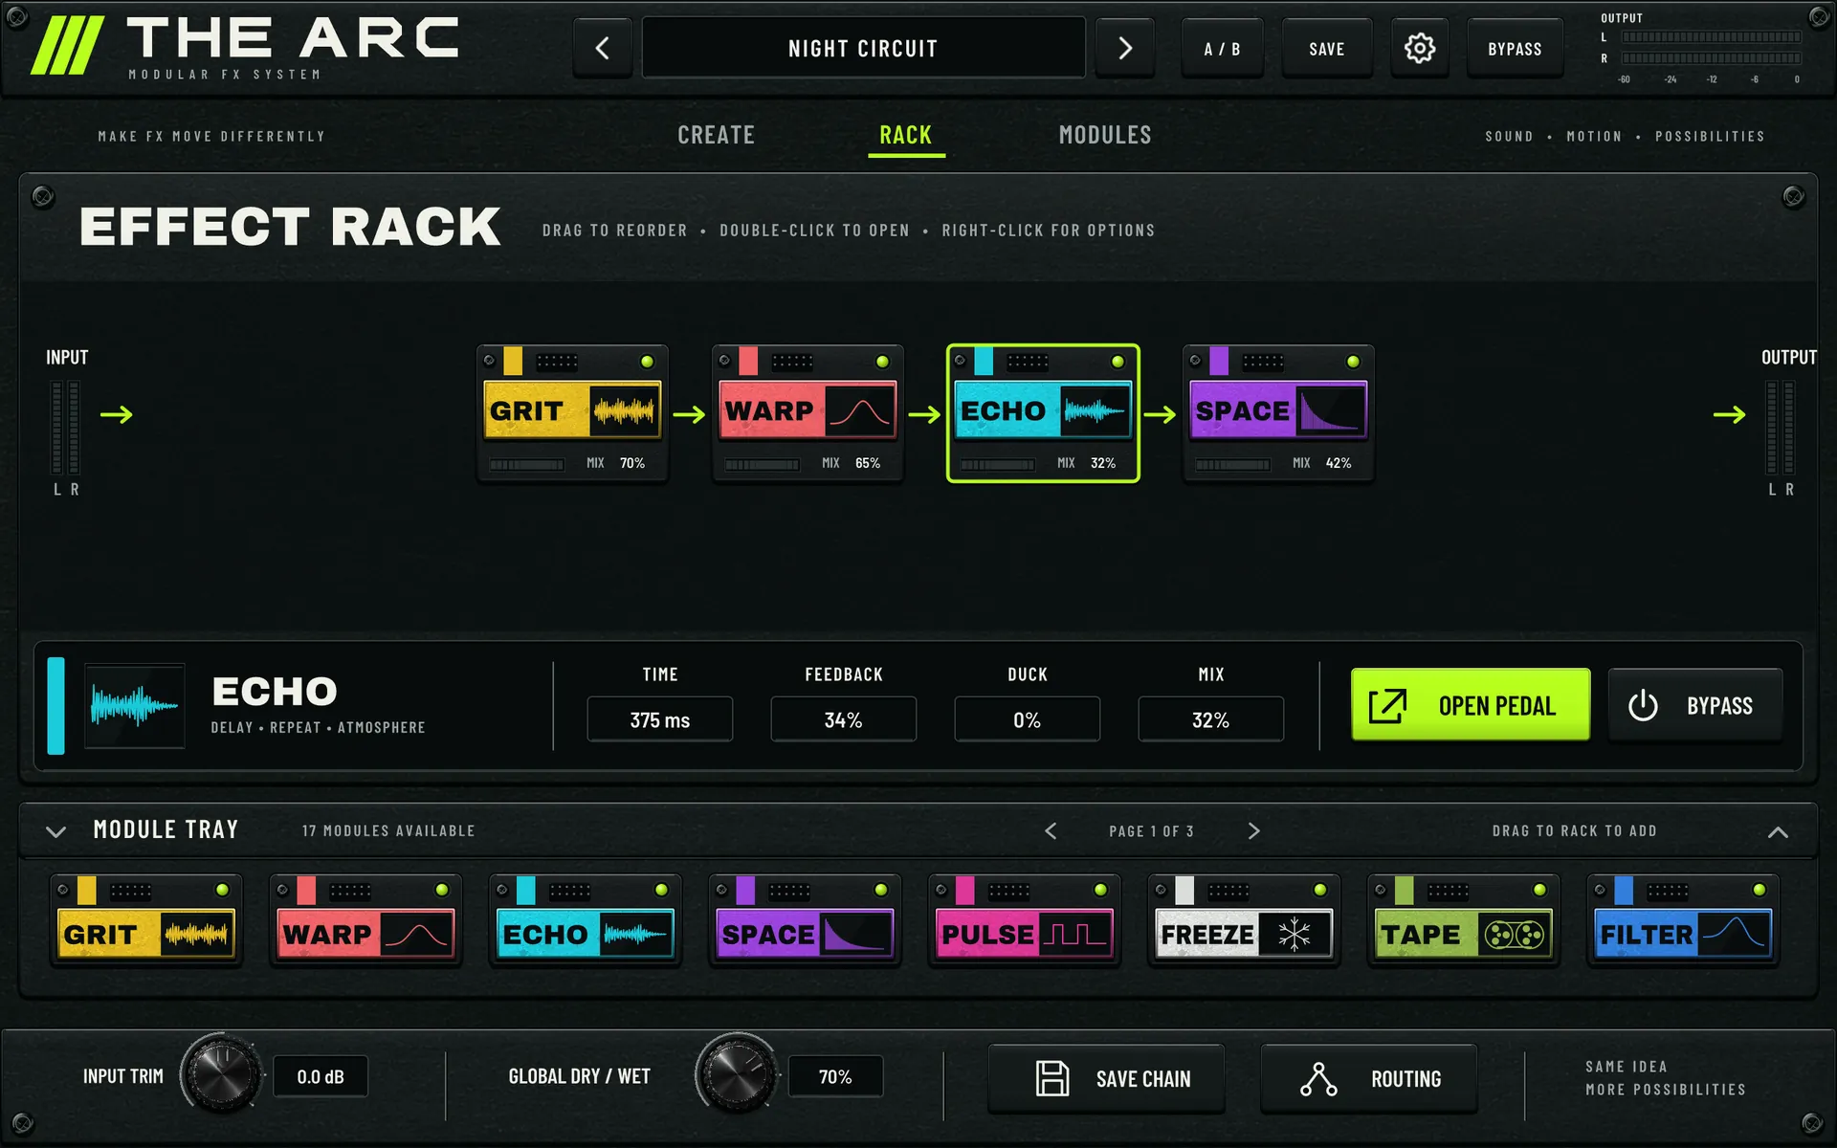Open the Echo DUCK value box
The image size is (1837, 1148).
[x=1028, y=719]
